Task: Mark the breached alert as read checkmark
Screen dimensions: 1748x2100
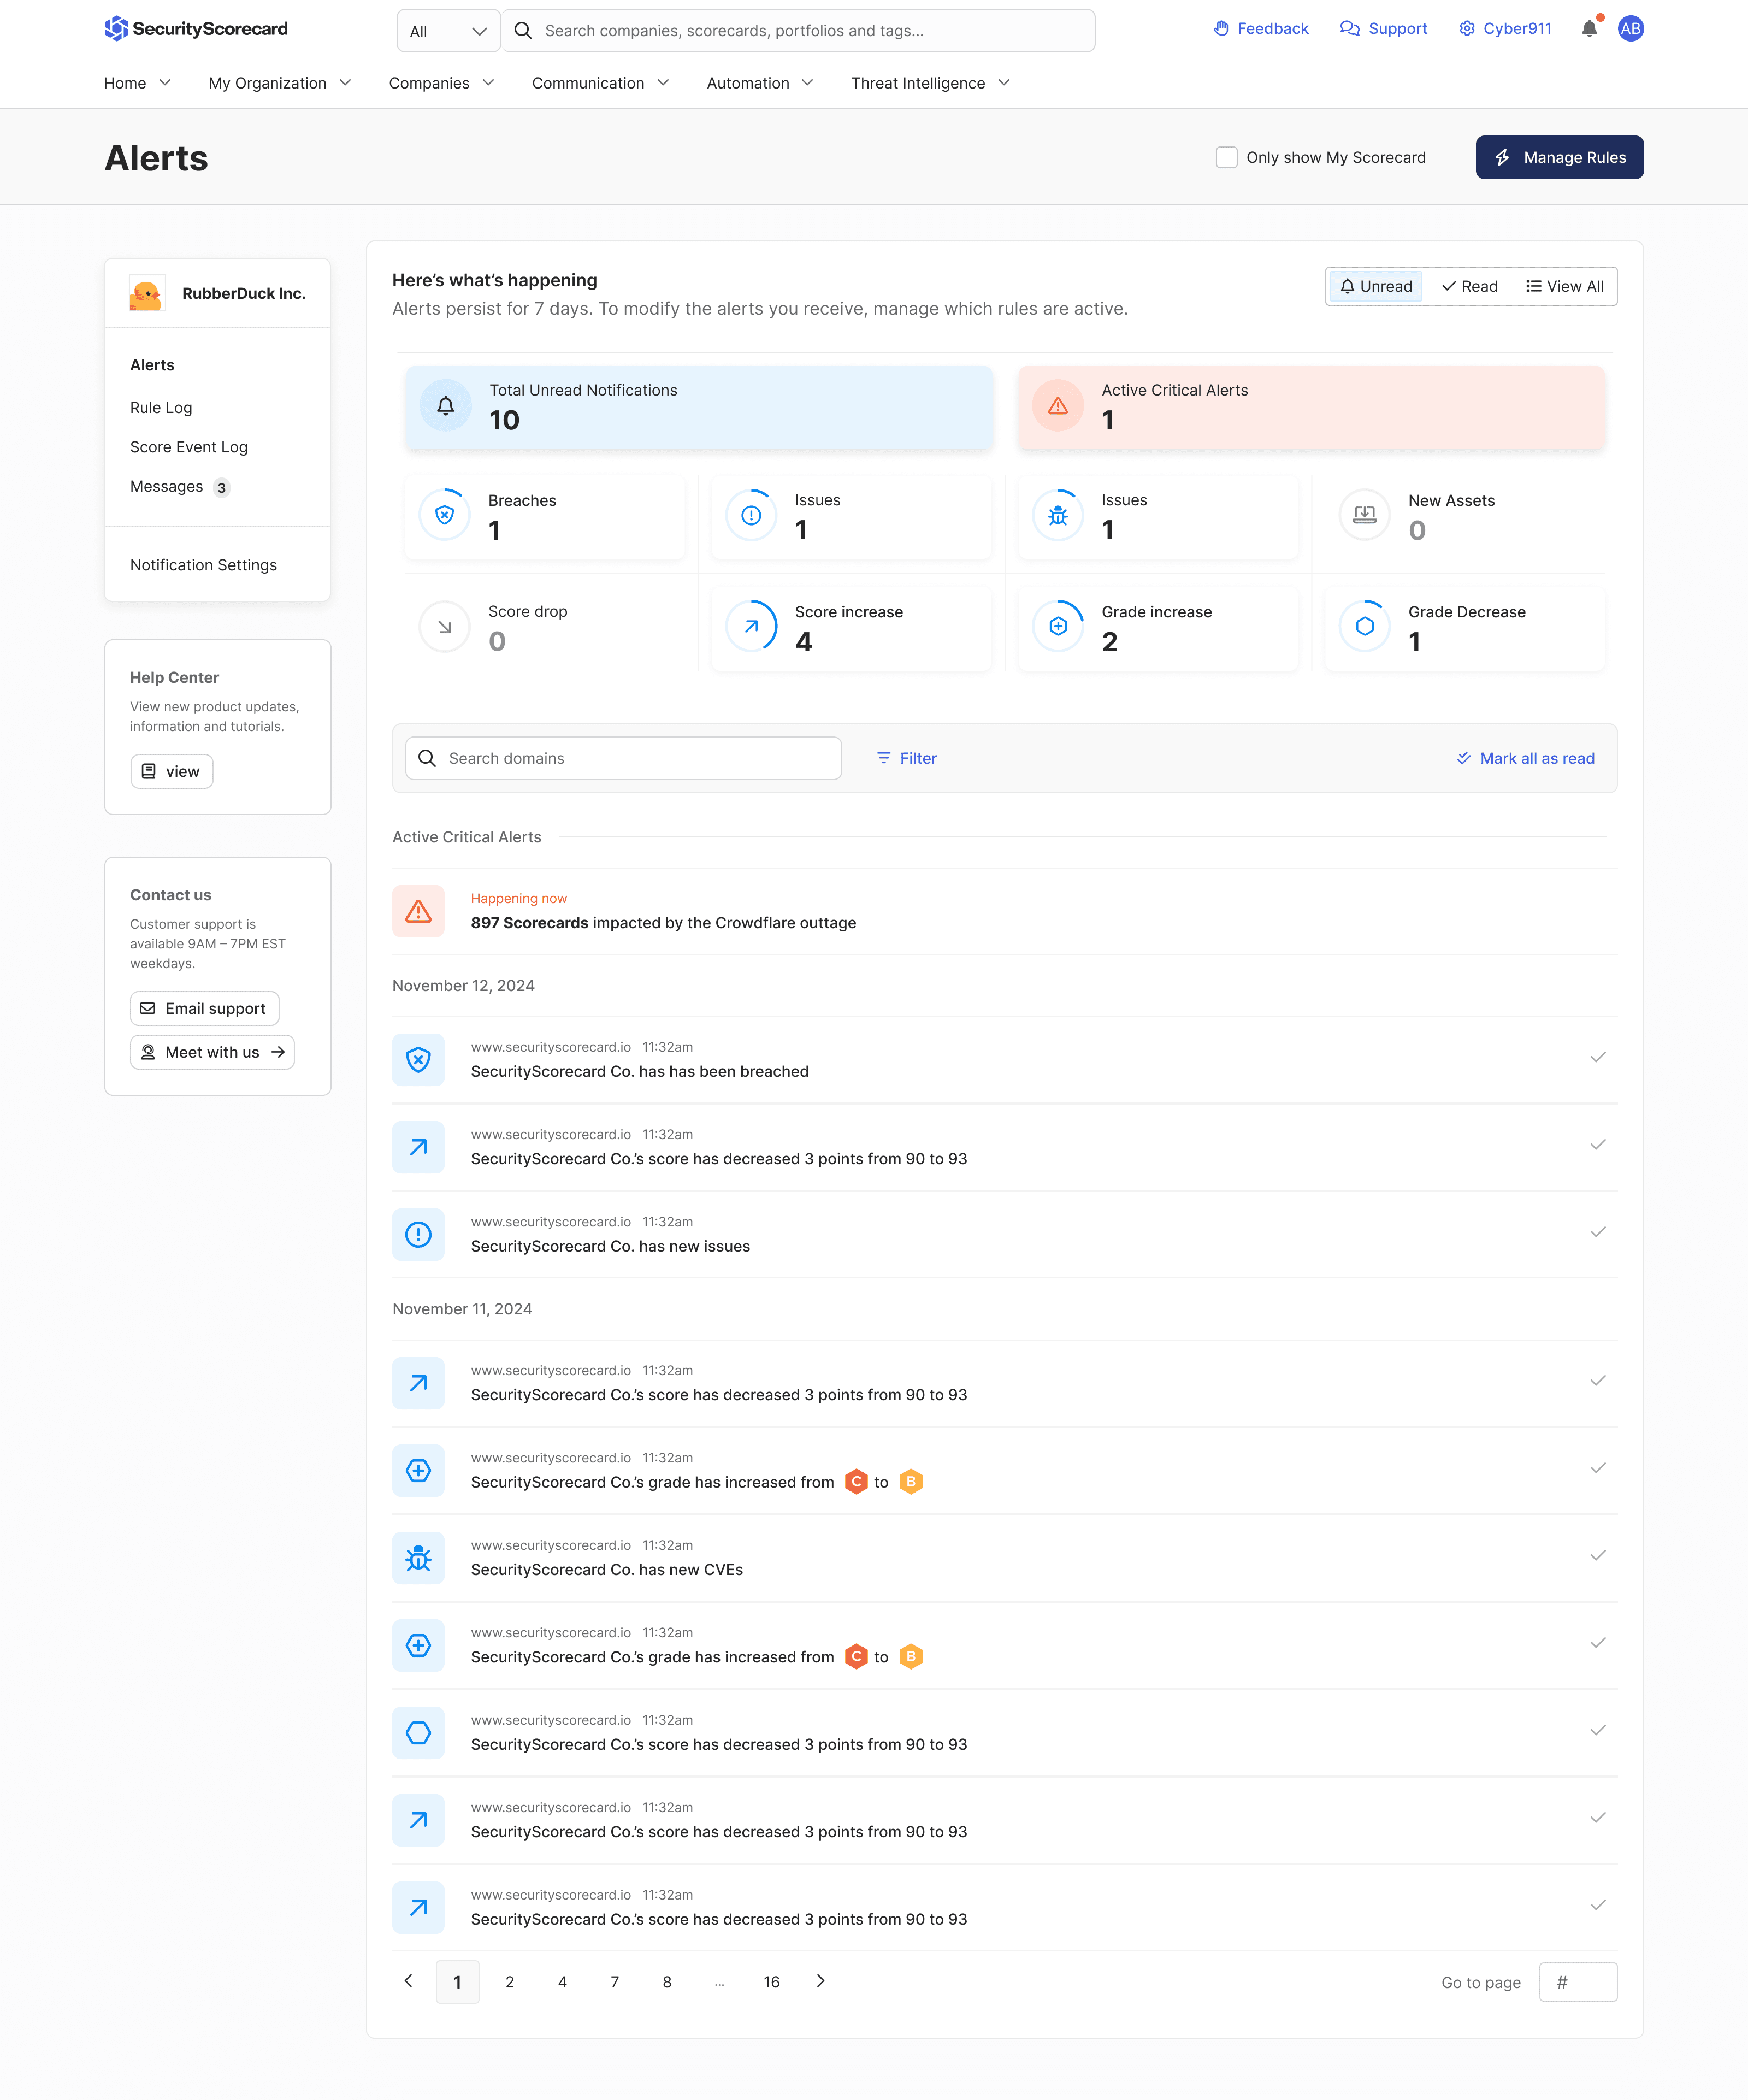Action: click(x=1597, y=1058)
